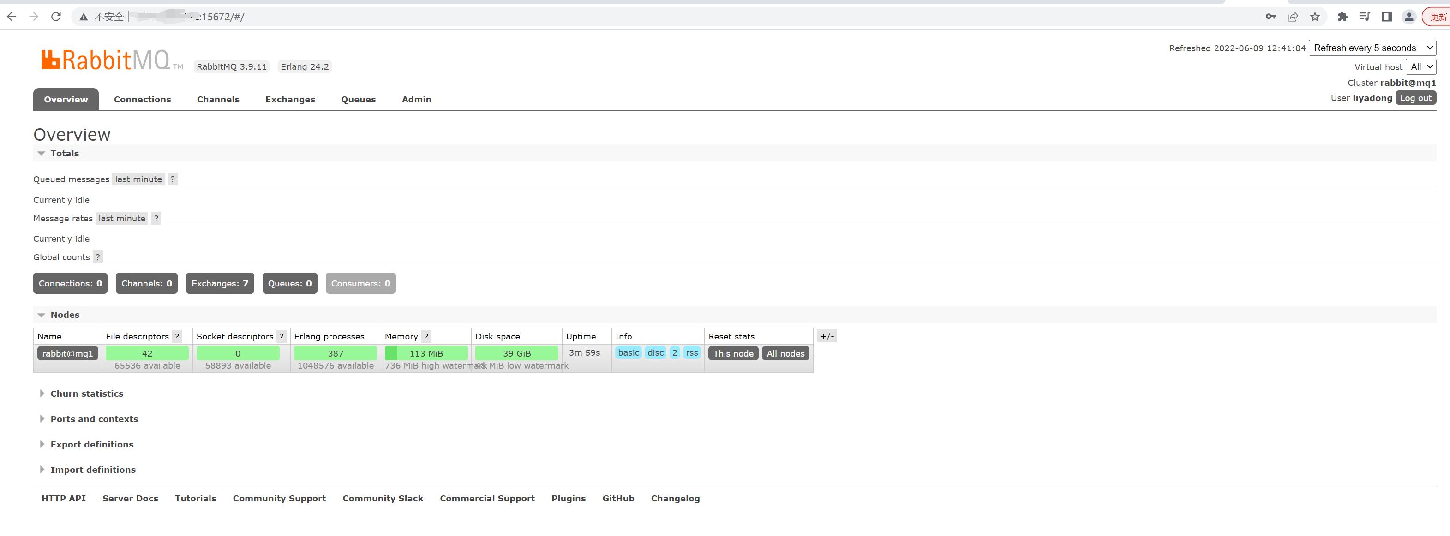This screenshot has width=1450, height=536.
Task: Click the Queued messages help question mark
Action: 173,179
